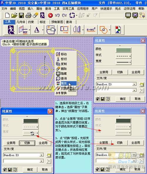Click the REF reference geometry tool
Screen dimensions: 147x174
pyautogui.click(x=23, y=30)
